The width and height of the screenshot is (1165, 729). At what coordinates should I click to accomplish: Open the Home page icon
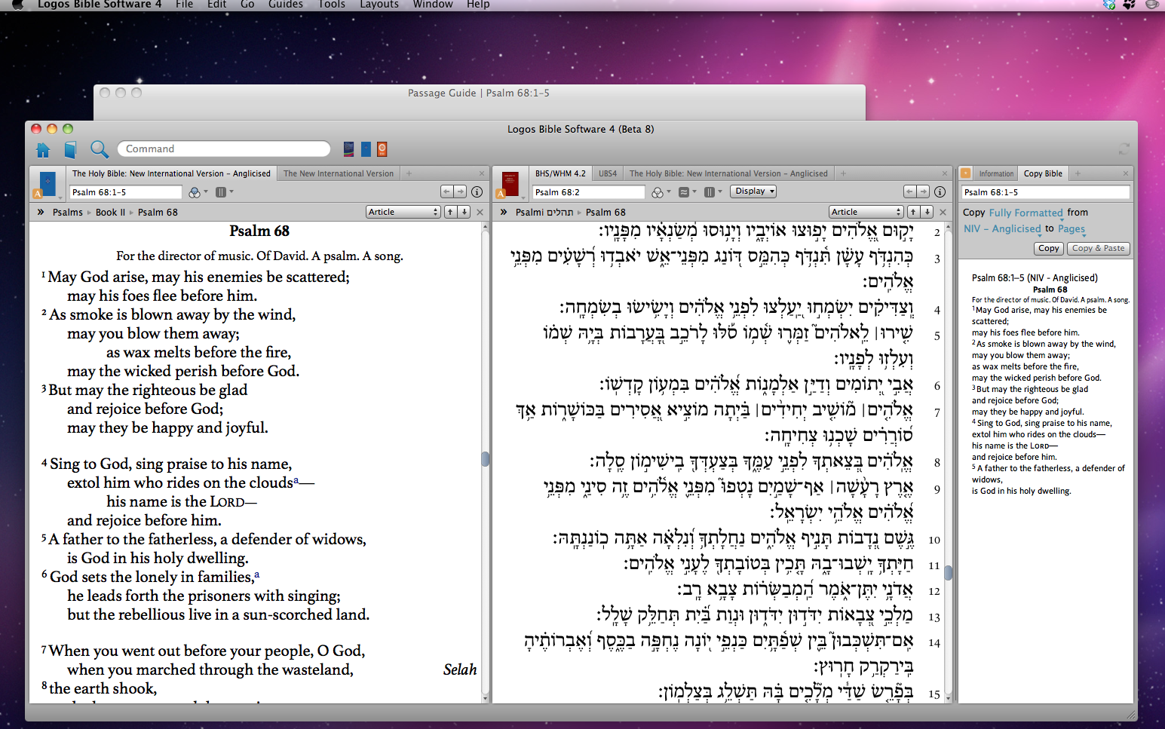pos(43,149)
